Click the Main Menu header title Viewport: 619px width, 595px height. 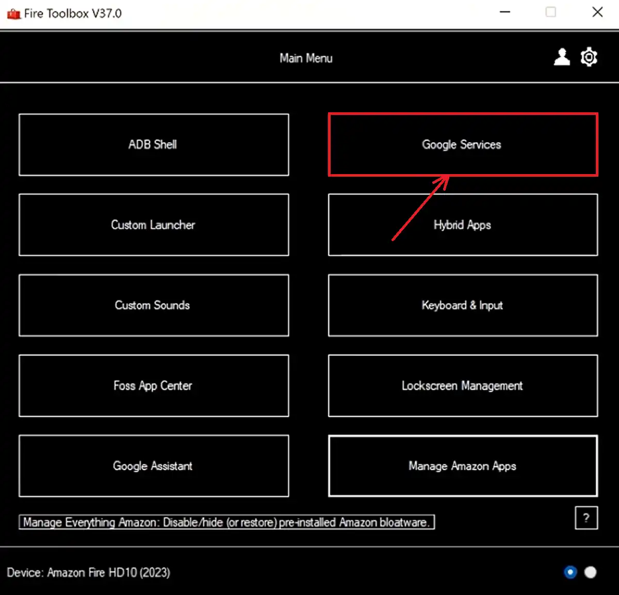(x=306, y=58)
